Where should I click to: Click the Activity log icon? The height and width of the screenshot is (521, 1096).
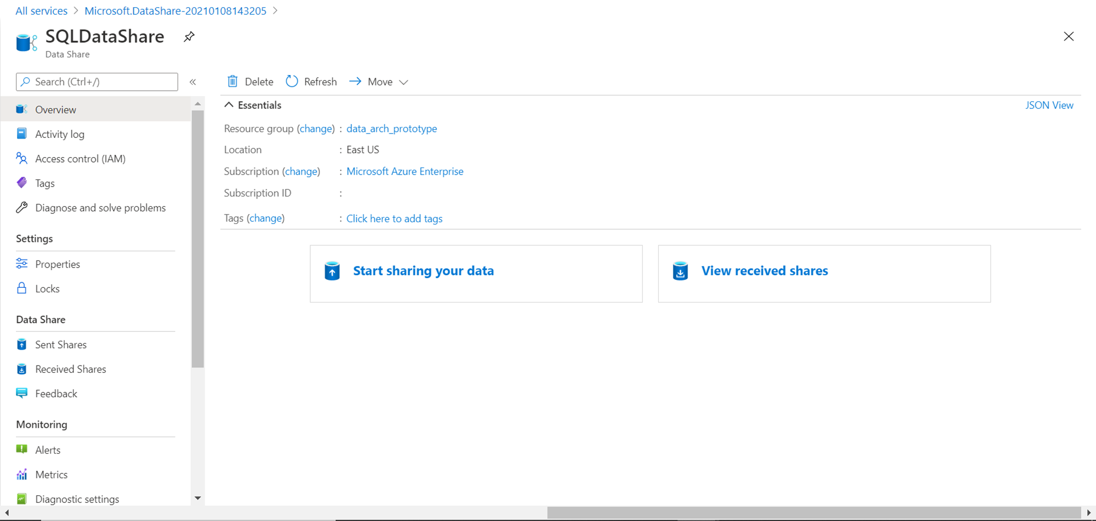[x=22, y=134]
